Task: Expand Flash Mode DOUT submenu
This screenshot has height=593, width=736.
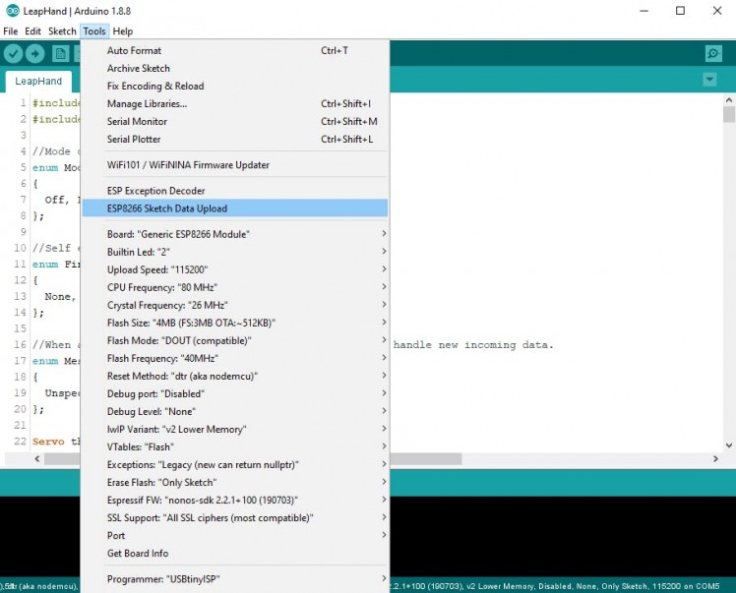Action: [235, 340]
